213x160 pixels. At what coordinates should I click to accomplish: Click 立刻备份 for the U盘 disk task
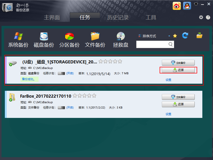coord(178,63)
